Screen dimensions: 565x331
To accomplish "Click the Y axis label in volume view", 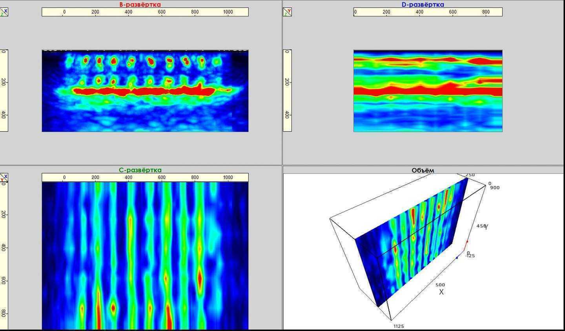I will pos(486,226).
